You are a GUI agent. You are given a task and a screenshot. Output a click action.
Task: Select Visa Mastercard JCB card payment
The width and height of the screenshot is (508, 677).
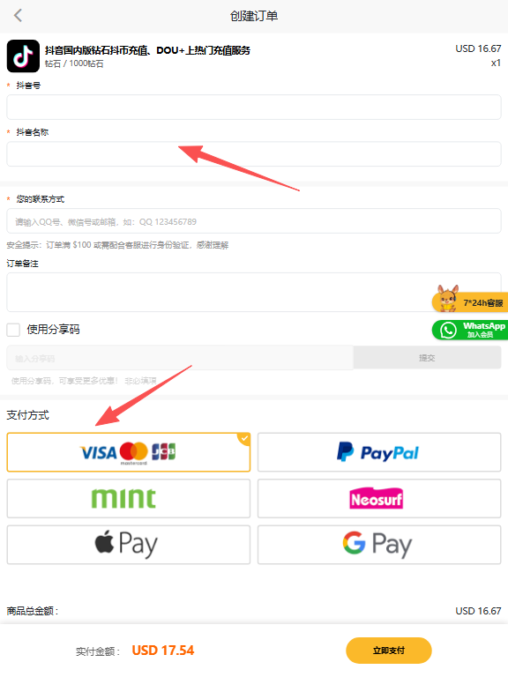tap(128, 452)
